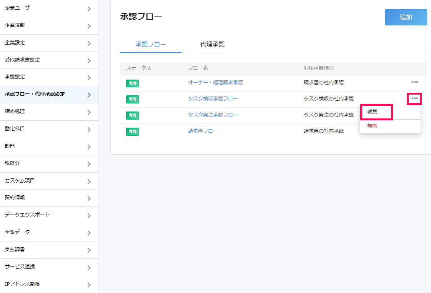
Task: Go to the 部門 menu entry
Action: tap(49, 146)
